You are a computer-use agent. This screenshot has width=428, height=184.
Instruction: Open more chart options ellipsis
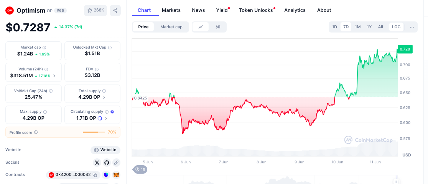pyautogui.click(x=412, y=27)
